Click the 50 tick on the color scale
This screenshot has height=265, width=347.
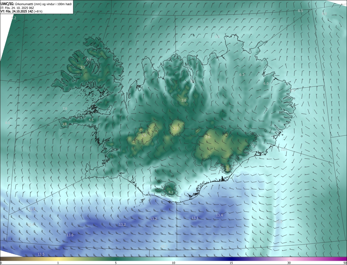click(x=345, y=263)
